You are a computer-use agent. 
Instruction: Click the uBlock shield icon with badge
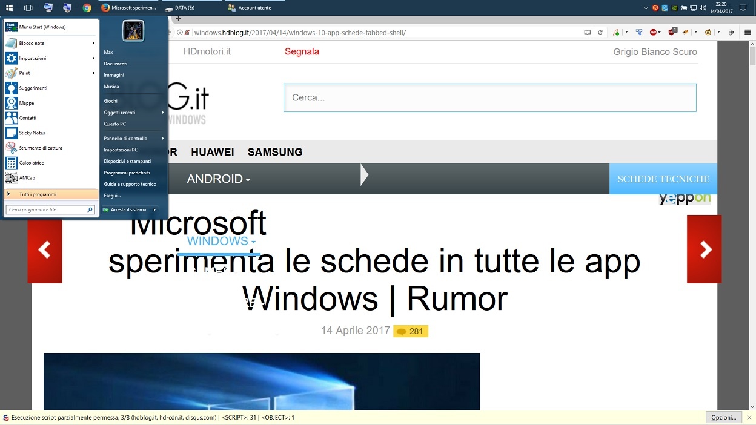pyautogui.click(x=672, y=31)
